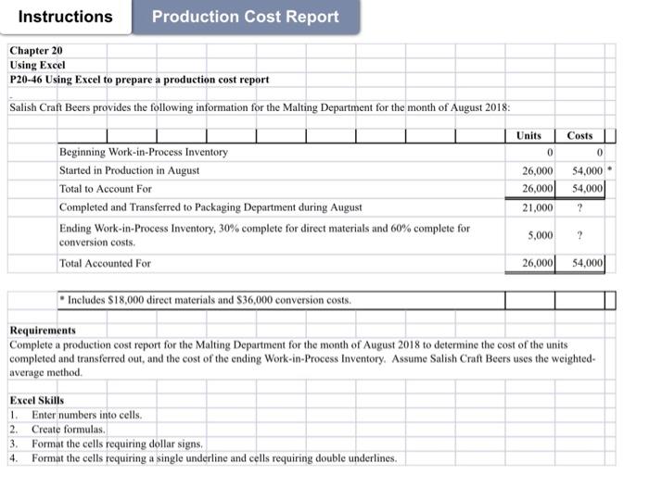Select 'Beginning Work-in-Process Inventory' label
This screenshot has height=487, width=649.
pos(144,152)
